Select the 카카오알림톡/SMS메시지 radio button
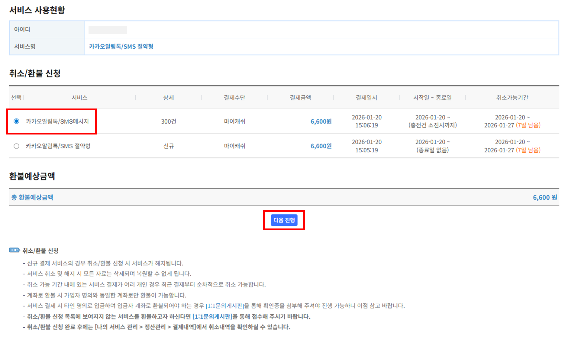Viewport: 568px width, 340px height. [x=17, y=121]
